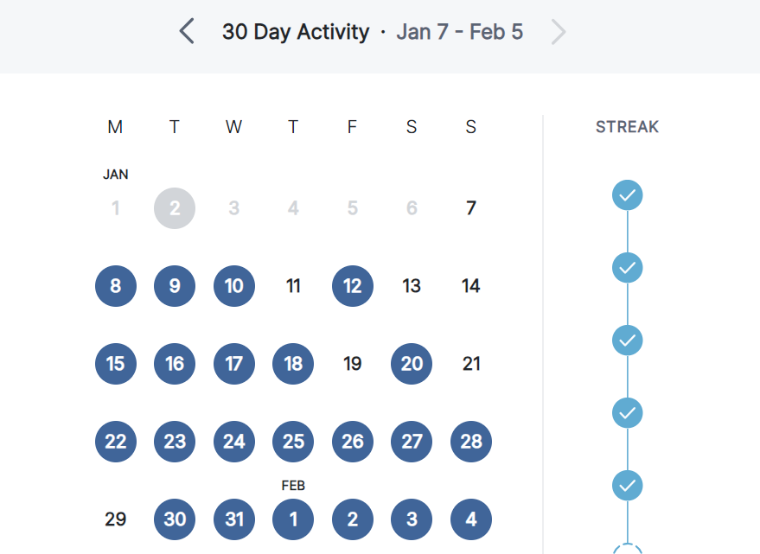
Task: Click the fifth streak checkmark icon
Action: 627,486
